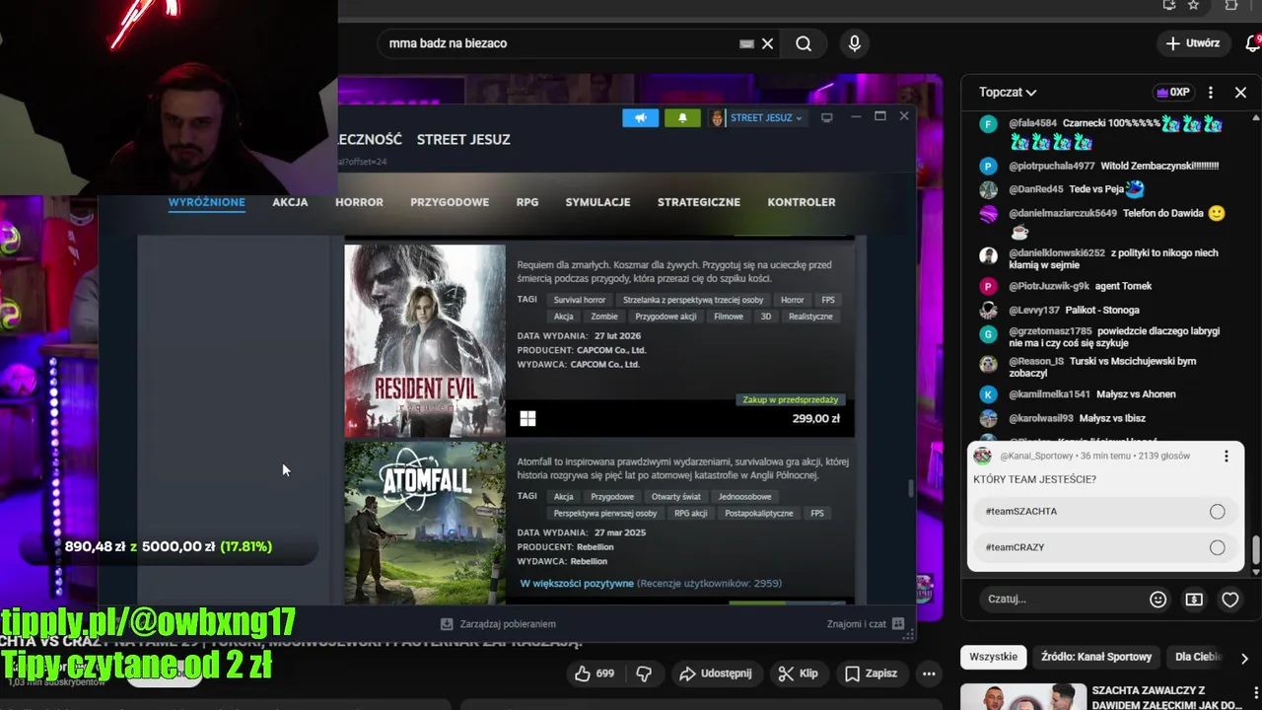Screen dimensions: 1262x710
Task: Click the Zombie tag
Action: [604, 317]
